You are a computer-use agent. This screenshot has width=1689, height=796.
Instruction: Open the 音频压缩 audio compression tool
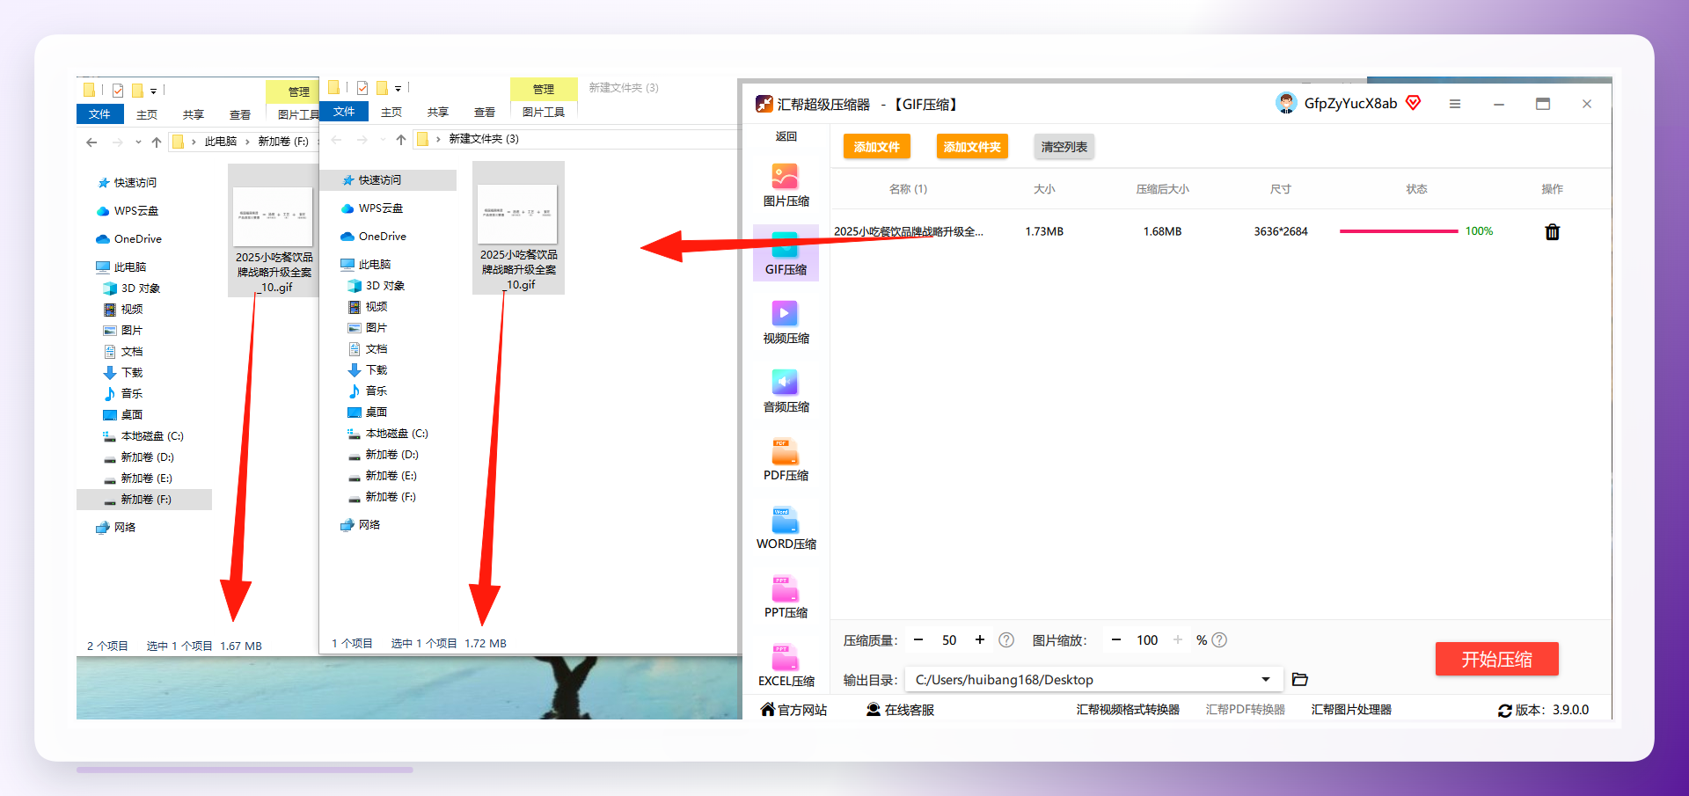pyautogui.click(x=786, y=391)
